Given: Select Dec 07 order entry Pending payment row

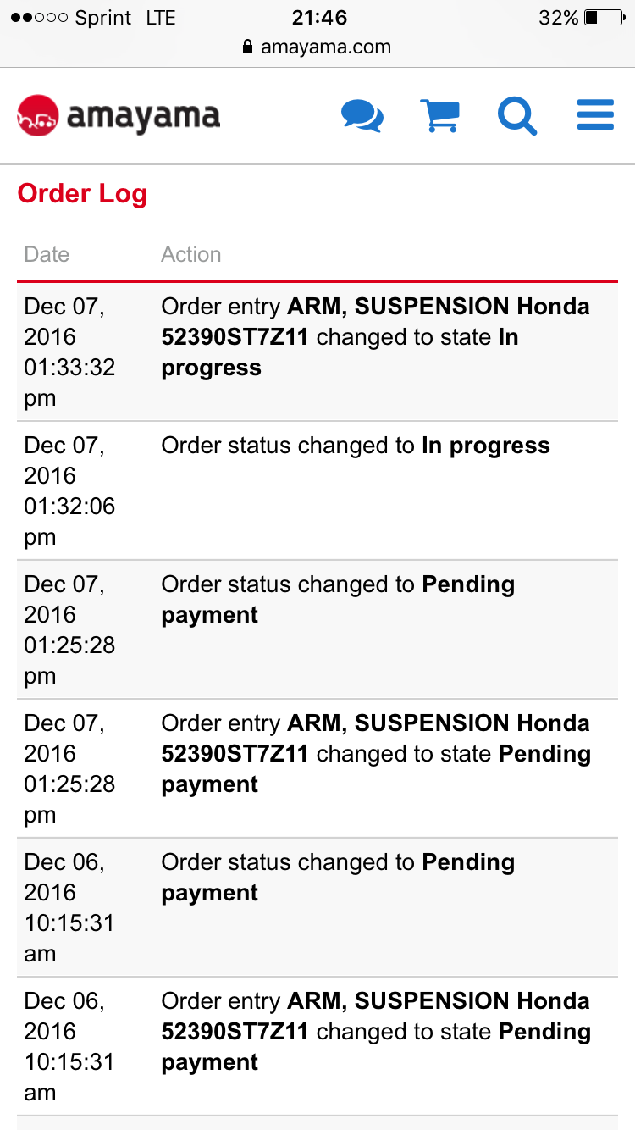Looking at the screenshot, I should (376, 754).
